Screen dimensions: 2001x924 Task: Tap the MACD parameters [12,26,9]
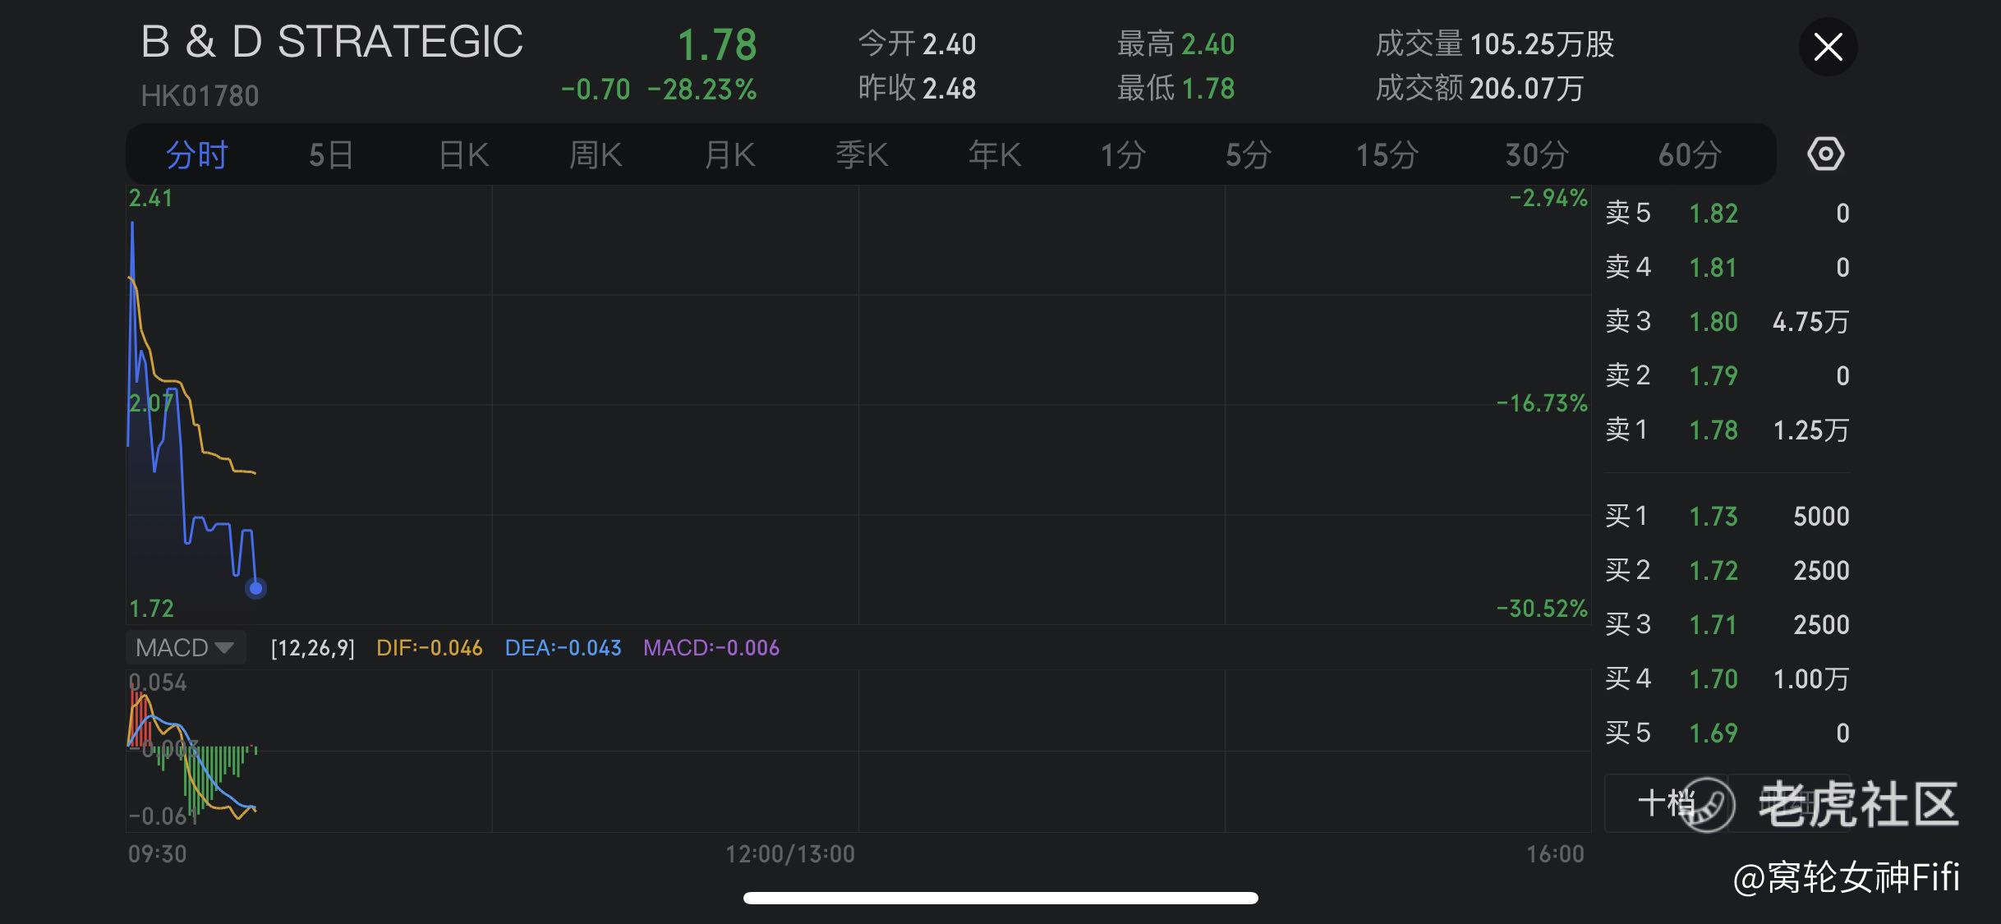tap(312, 648)
